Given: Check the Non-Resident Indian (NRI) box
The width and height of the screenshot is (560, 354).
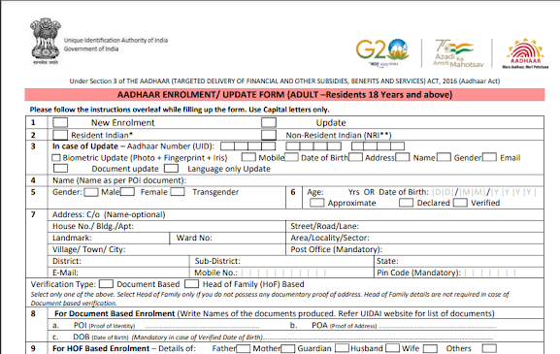Looking at the screenshot, I should 269,135.
